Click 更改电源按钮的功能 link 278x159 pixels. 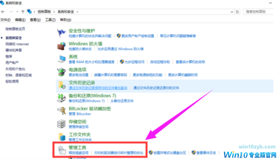coord(148,75)
